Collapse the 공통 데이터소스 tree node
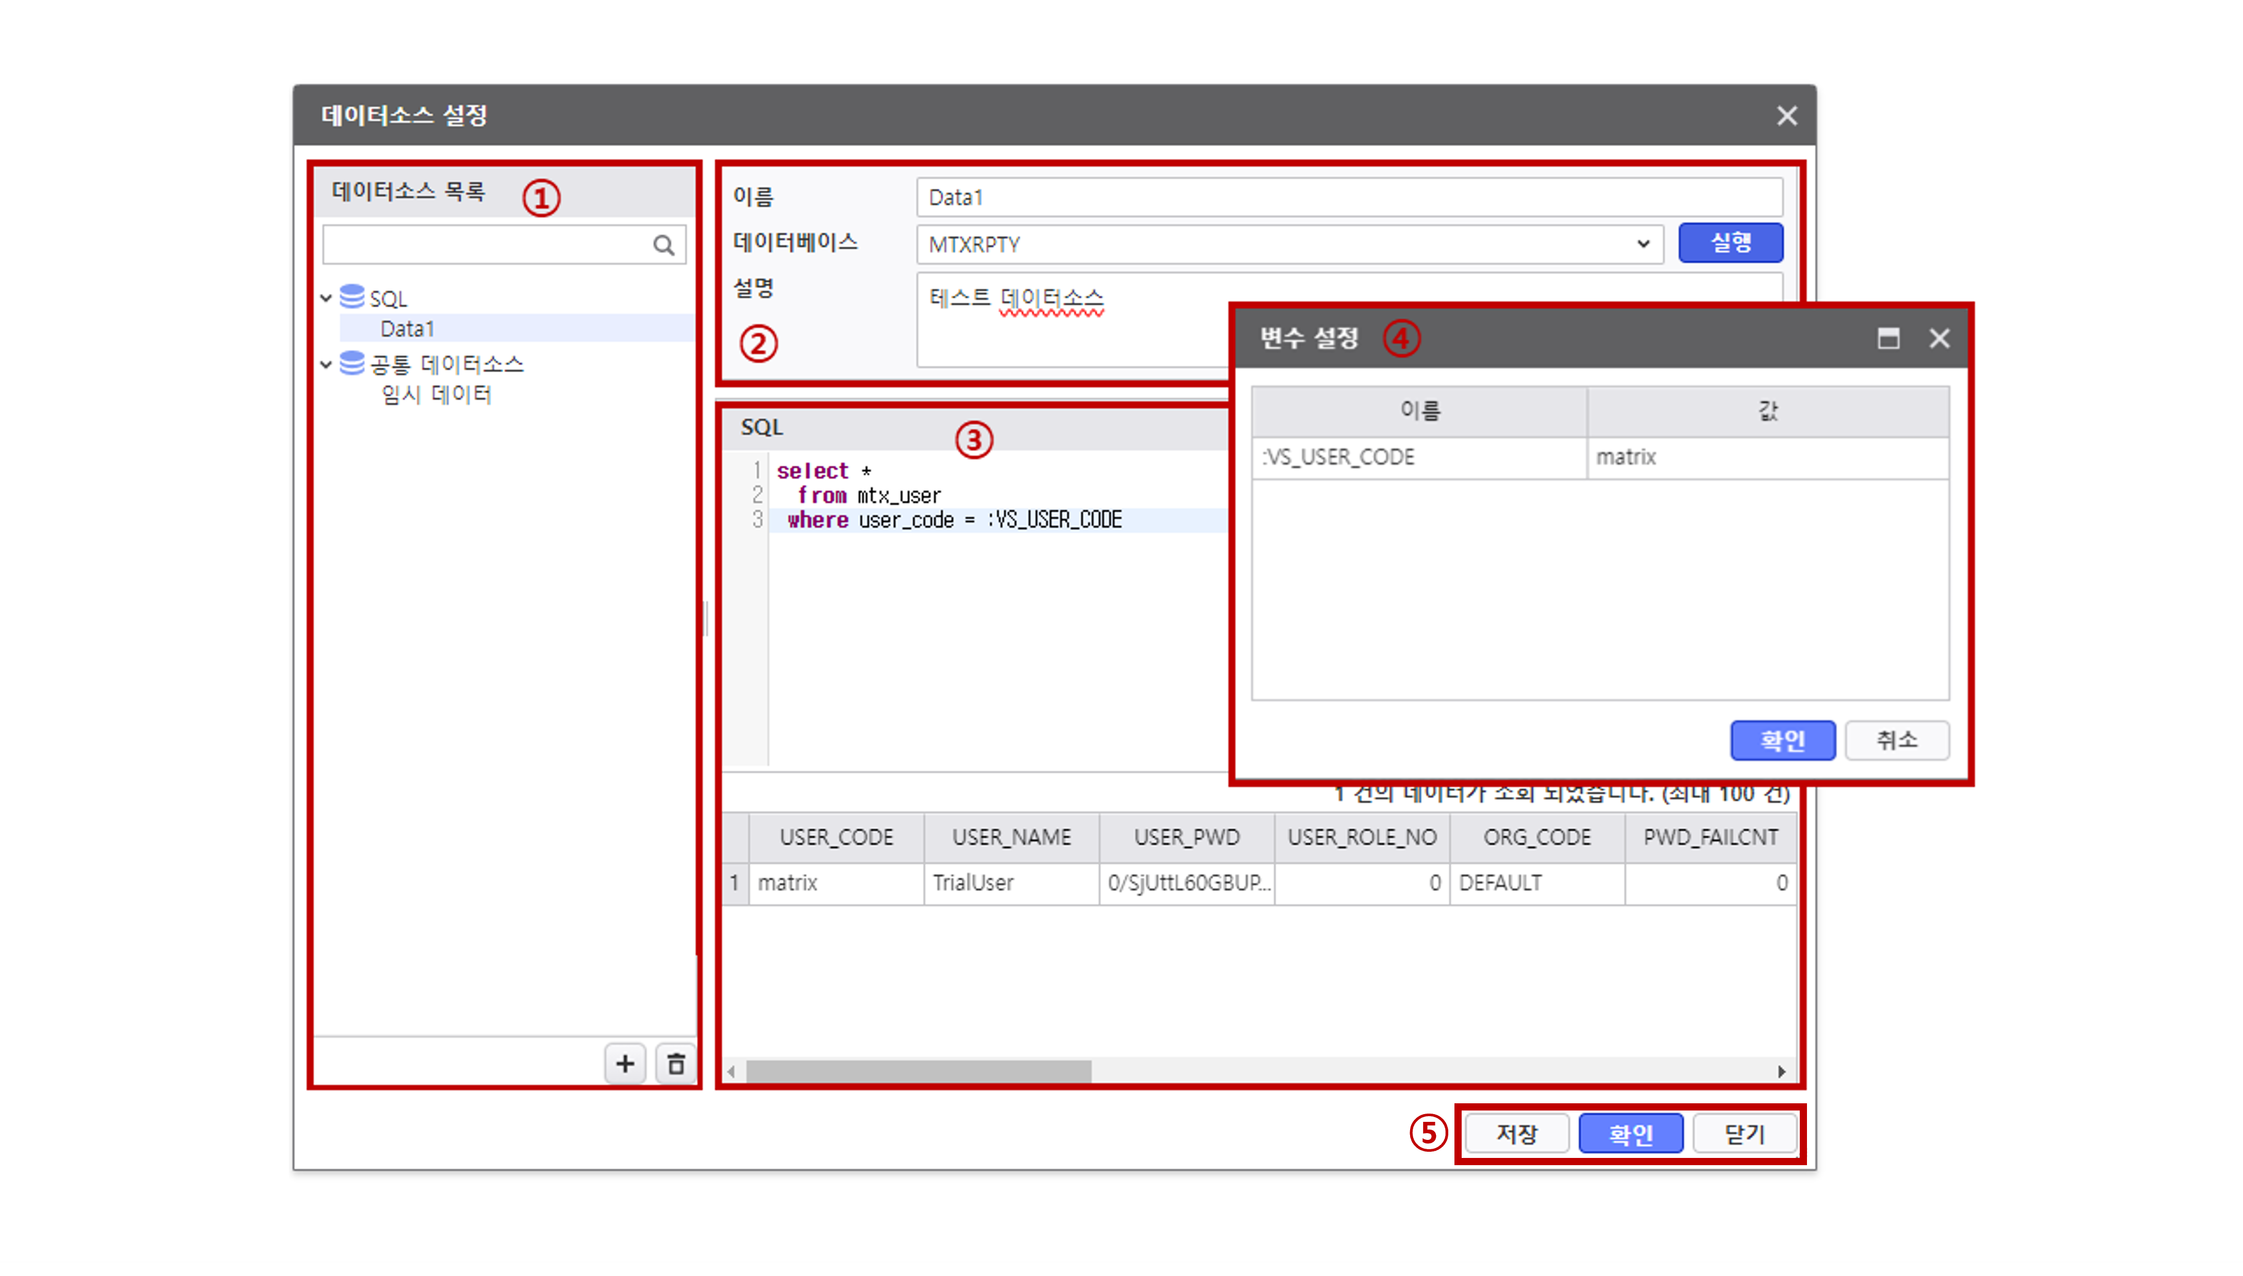 (326, 363)
